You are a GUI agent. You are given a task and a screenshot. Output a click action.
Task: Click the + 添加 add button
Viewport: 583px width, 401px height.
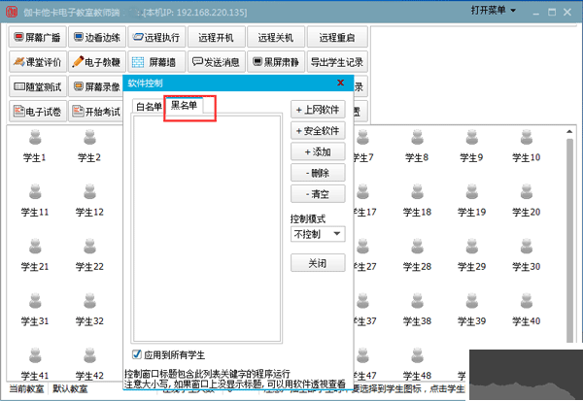[x=318, y=151]
